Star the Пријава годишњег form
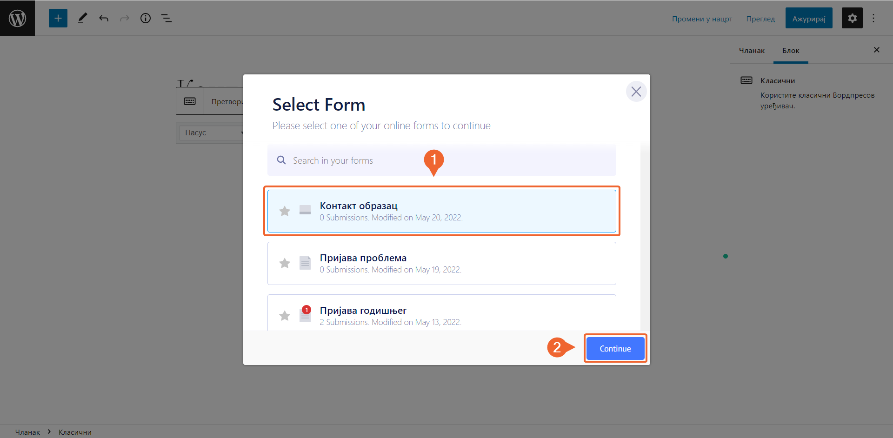Image resolution: width=893 pixels, height=438 pixels. click(285, 316)
